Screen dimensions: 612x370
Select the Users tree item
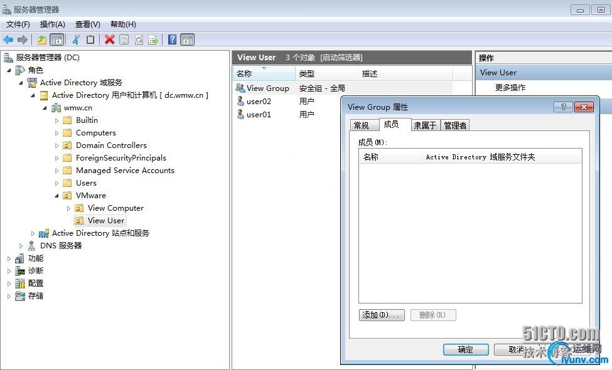click(x=86, y=183)
